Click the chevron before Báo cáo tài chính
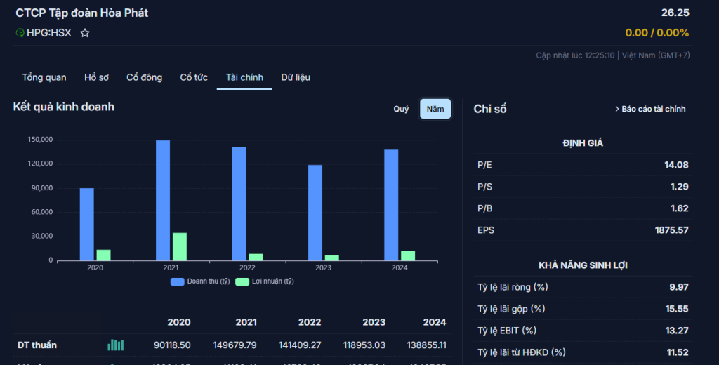The image size is (719, 365). coord(616,109)
